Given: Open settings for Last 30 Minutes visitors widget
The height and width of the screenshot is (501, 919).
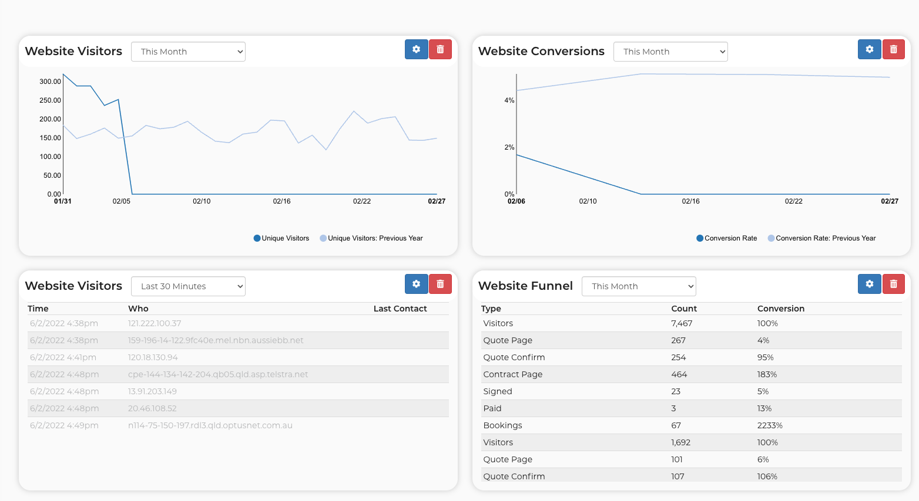Looking at the screenshot, I should pyautogui.click(x=416, y=284).
